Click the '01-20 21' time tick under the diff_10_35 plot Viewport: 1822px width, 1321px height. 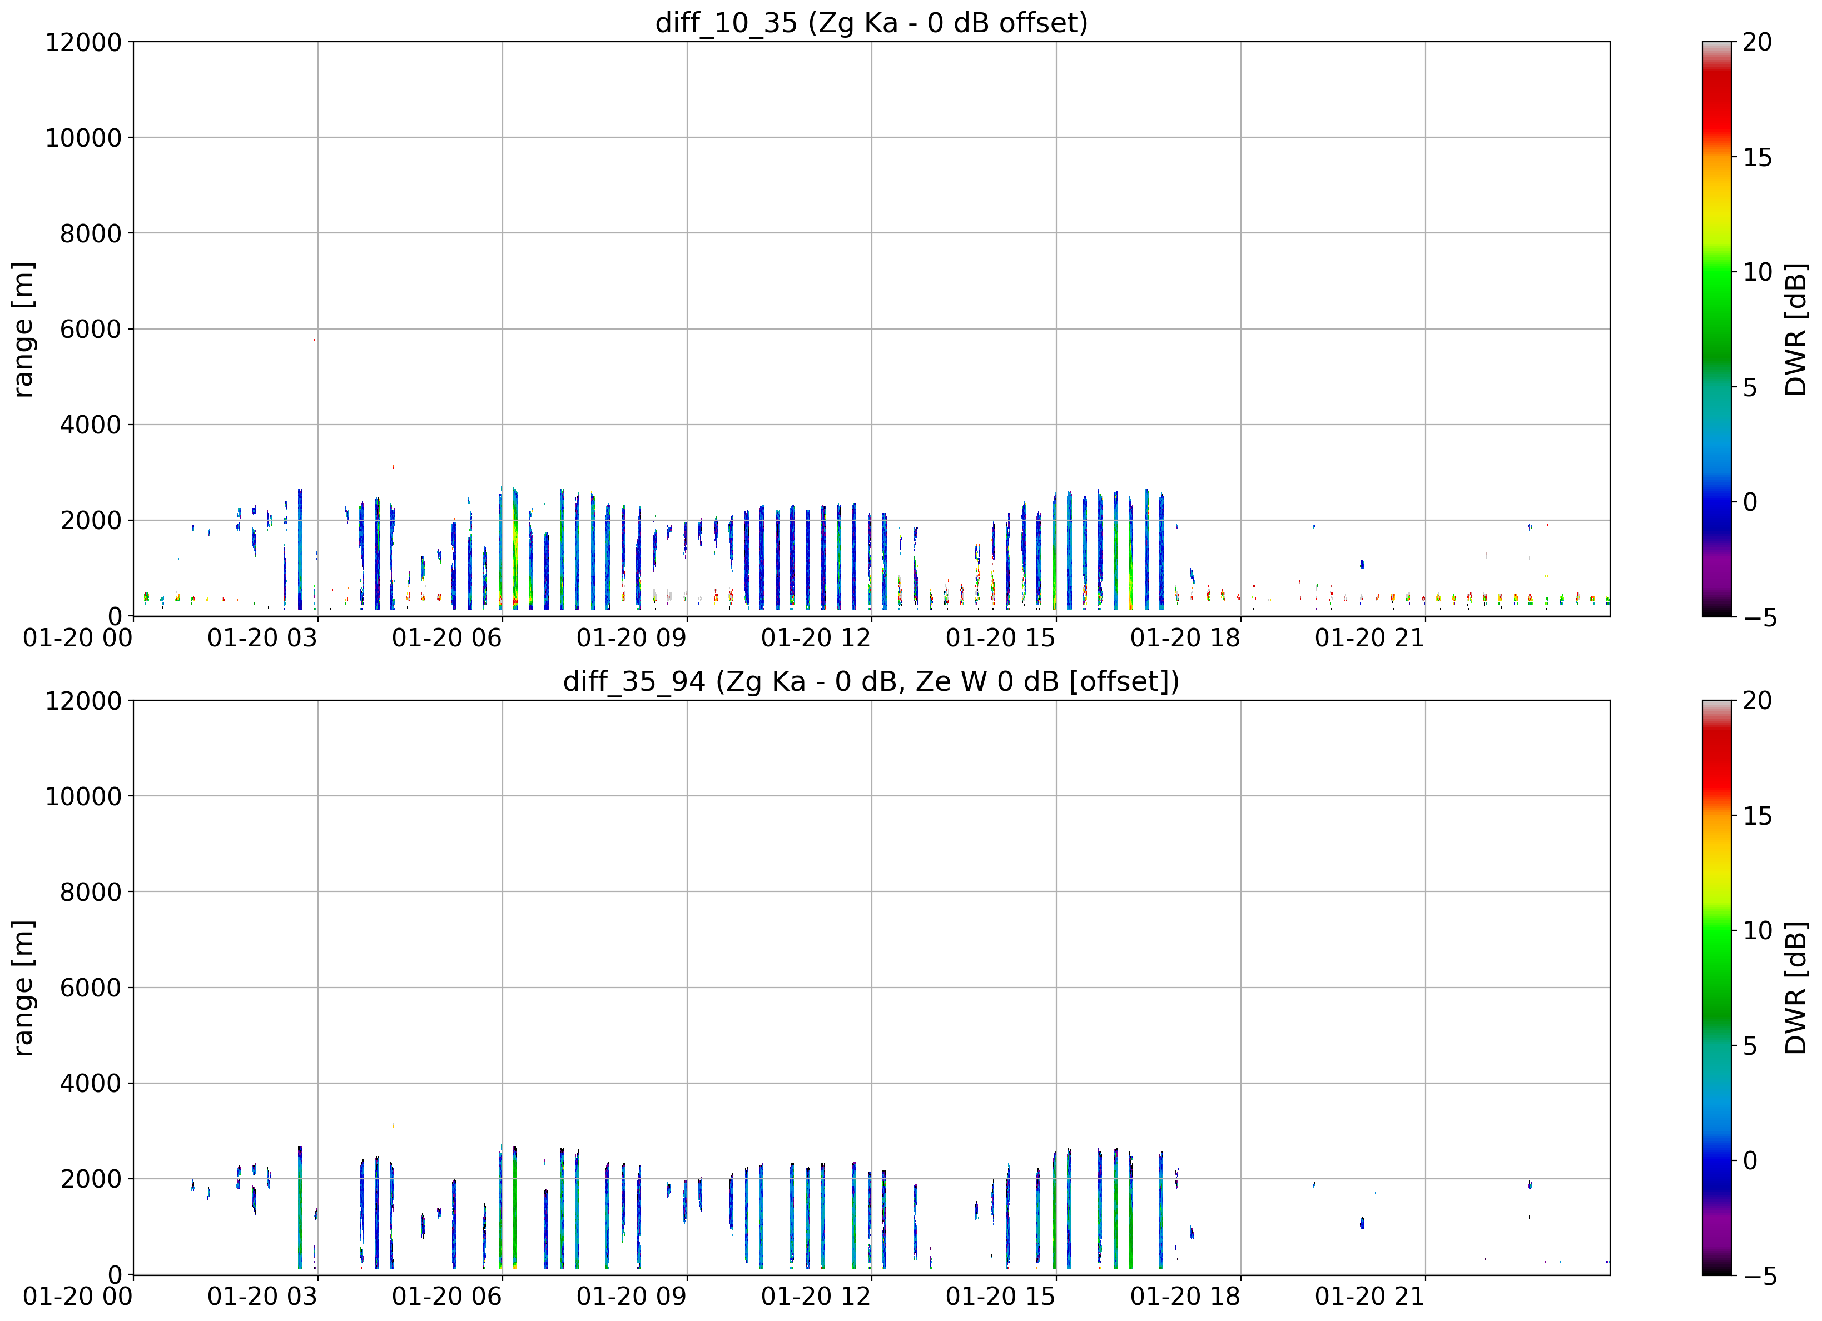1370,639
